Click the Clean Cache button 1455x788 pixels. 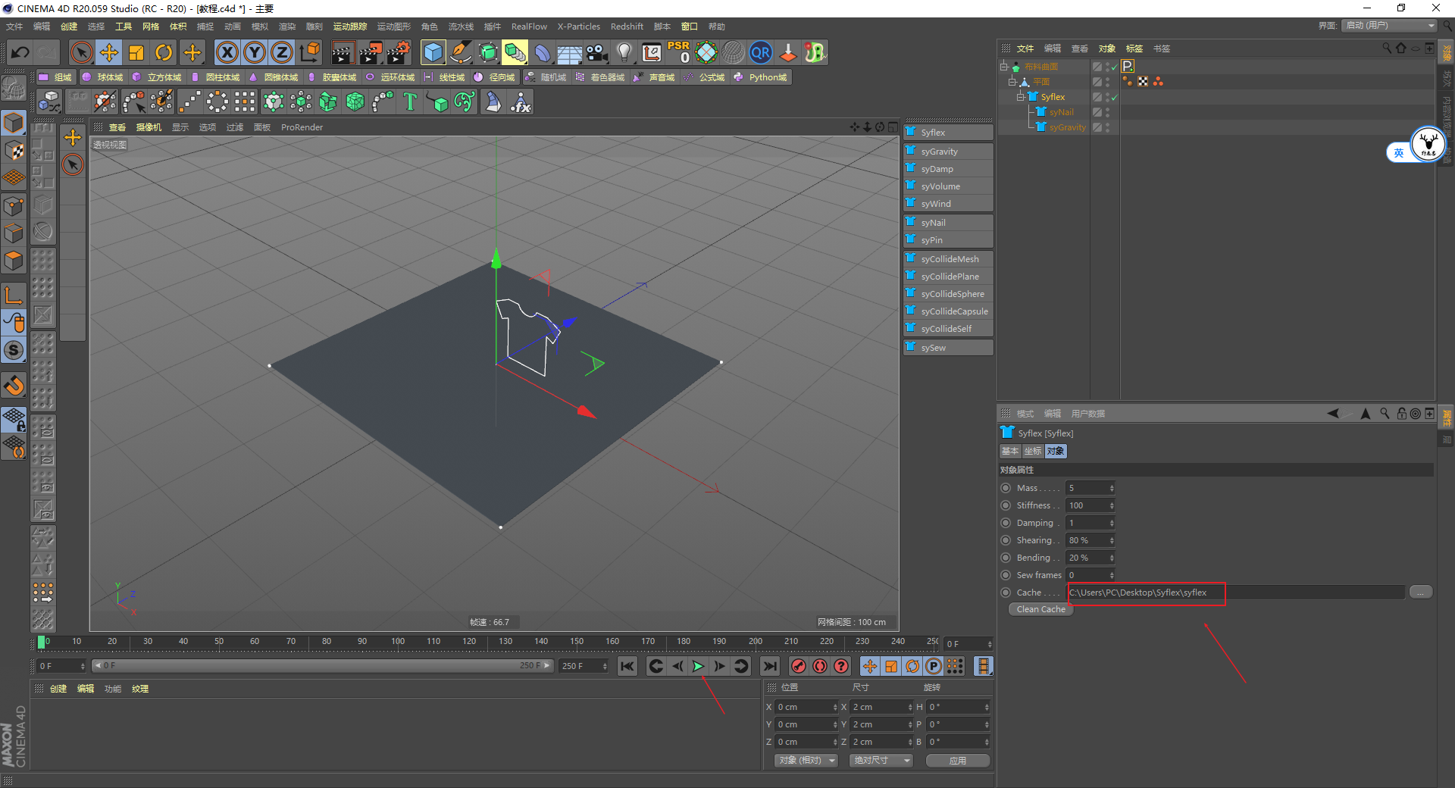click(x=1040, y=609)
